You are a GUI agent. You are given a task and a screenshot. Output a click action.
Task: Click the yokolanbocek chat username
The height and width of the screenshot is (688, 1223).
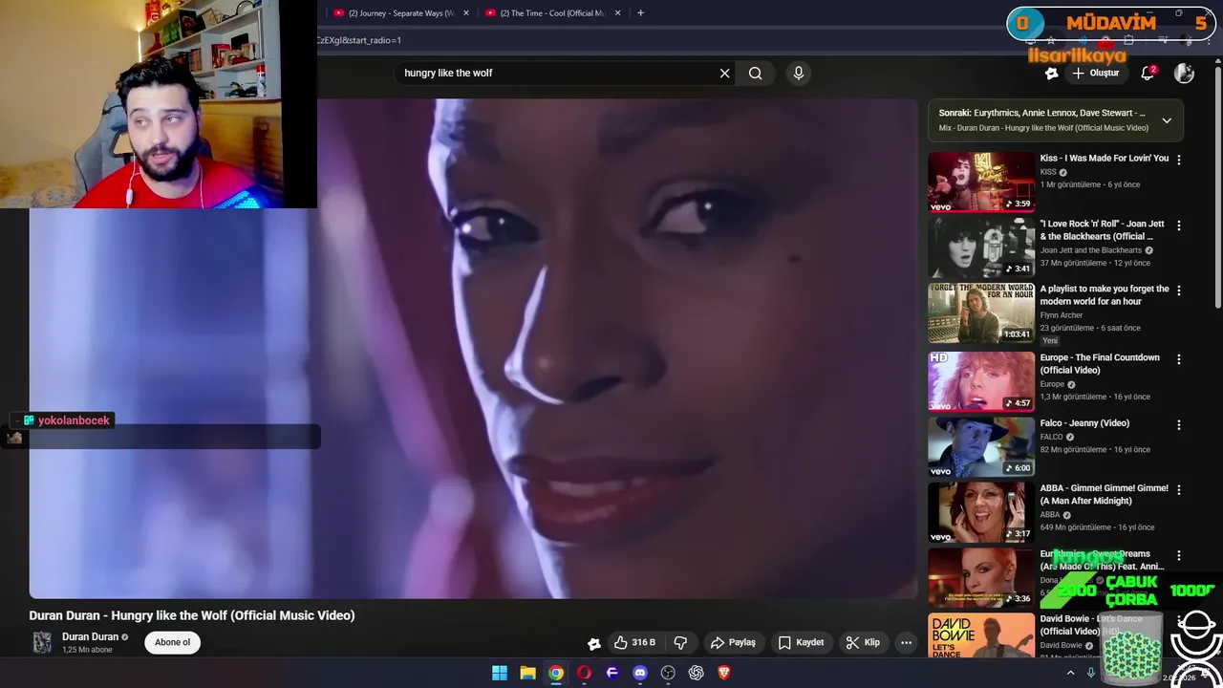point(74,420)
